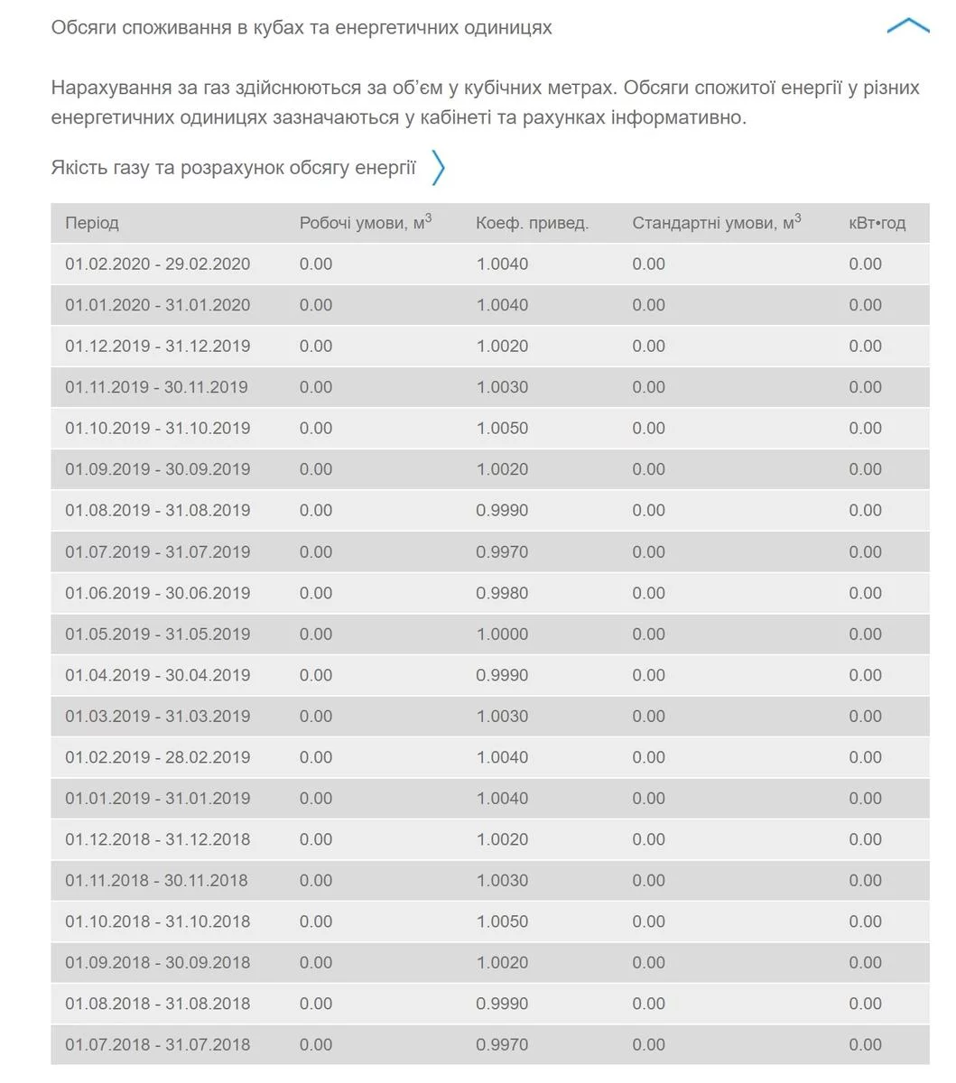Viewport: 956px width, 1083px height.
Task: Click the 'Коеф. привед.' column header
Action: point(532,223)
